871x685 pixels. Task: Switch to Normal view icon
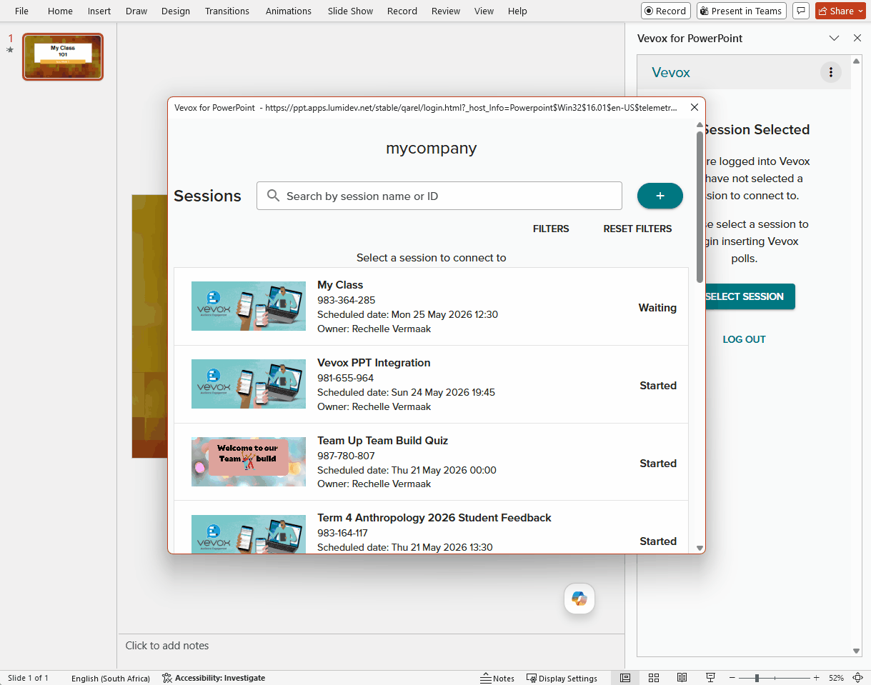pos(625,678)
